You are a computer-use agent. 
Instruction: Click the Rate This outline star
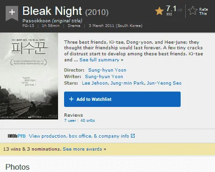193,11
